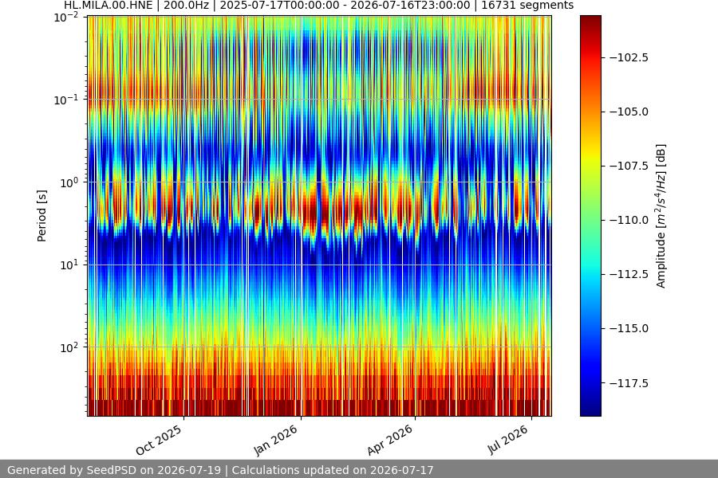Click the 'Calculations updated on 2026-07-17' footer text
718x478 pixels.
pyautogui.click(x=333, y=470)
